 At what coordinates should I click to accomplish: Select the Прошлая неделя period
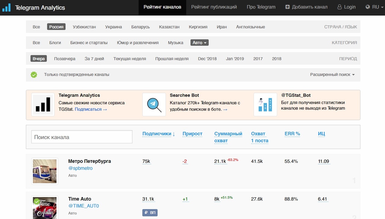pyautogui.click(x=172, y=59)
